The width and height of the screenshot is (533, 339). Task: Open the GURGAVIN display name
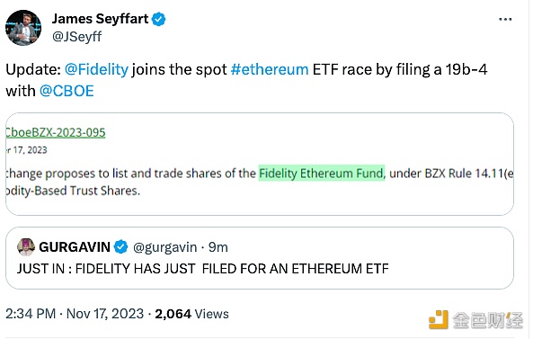click(75, 247)
